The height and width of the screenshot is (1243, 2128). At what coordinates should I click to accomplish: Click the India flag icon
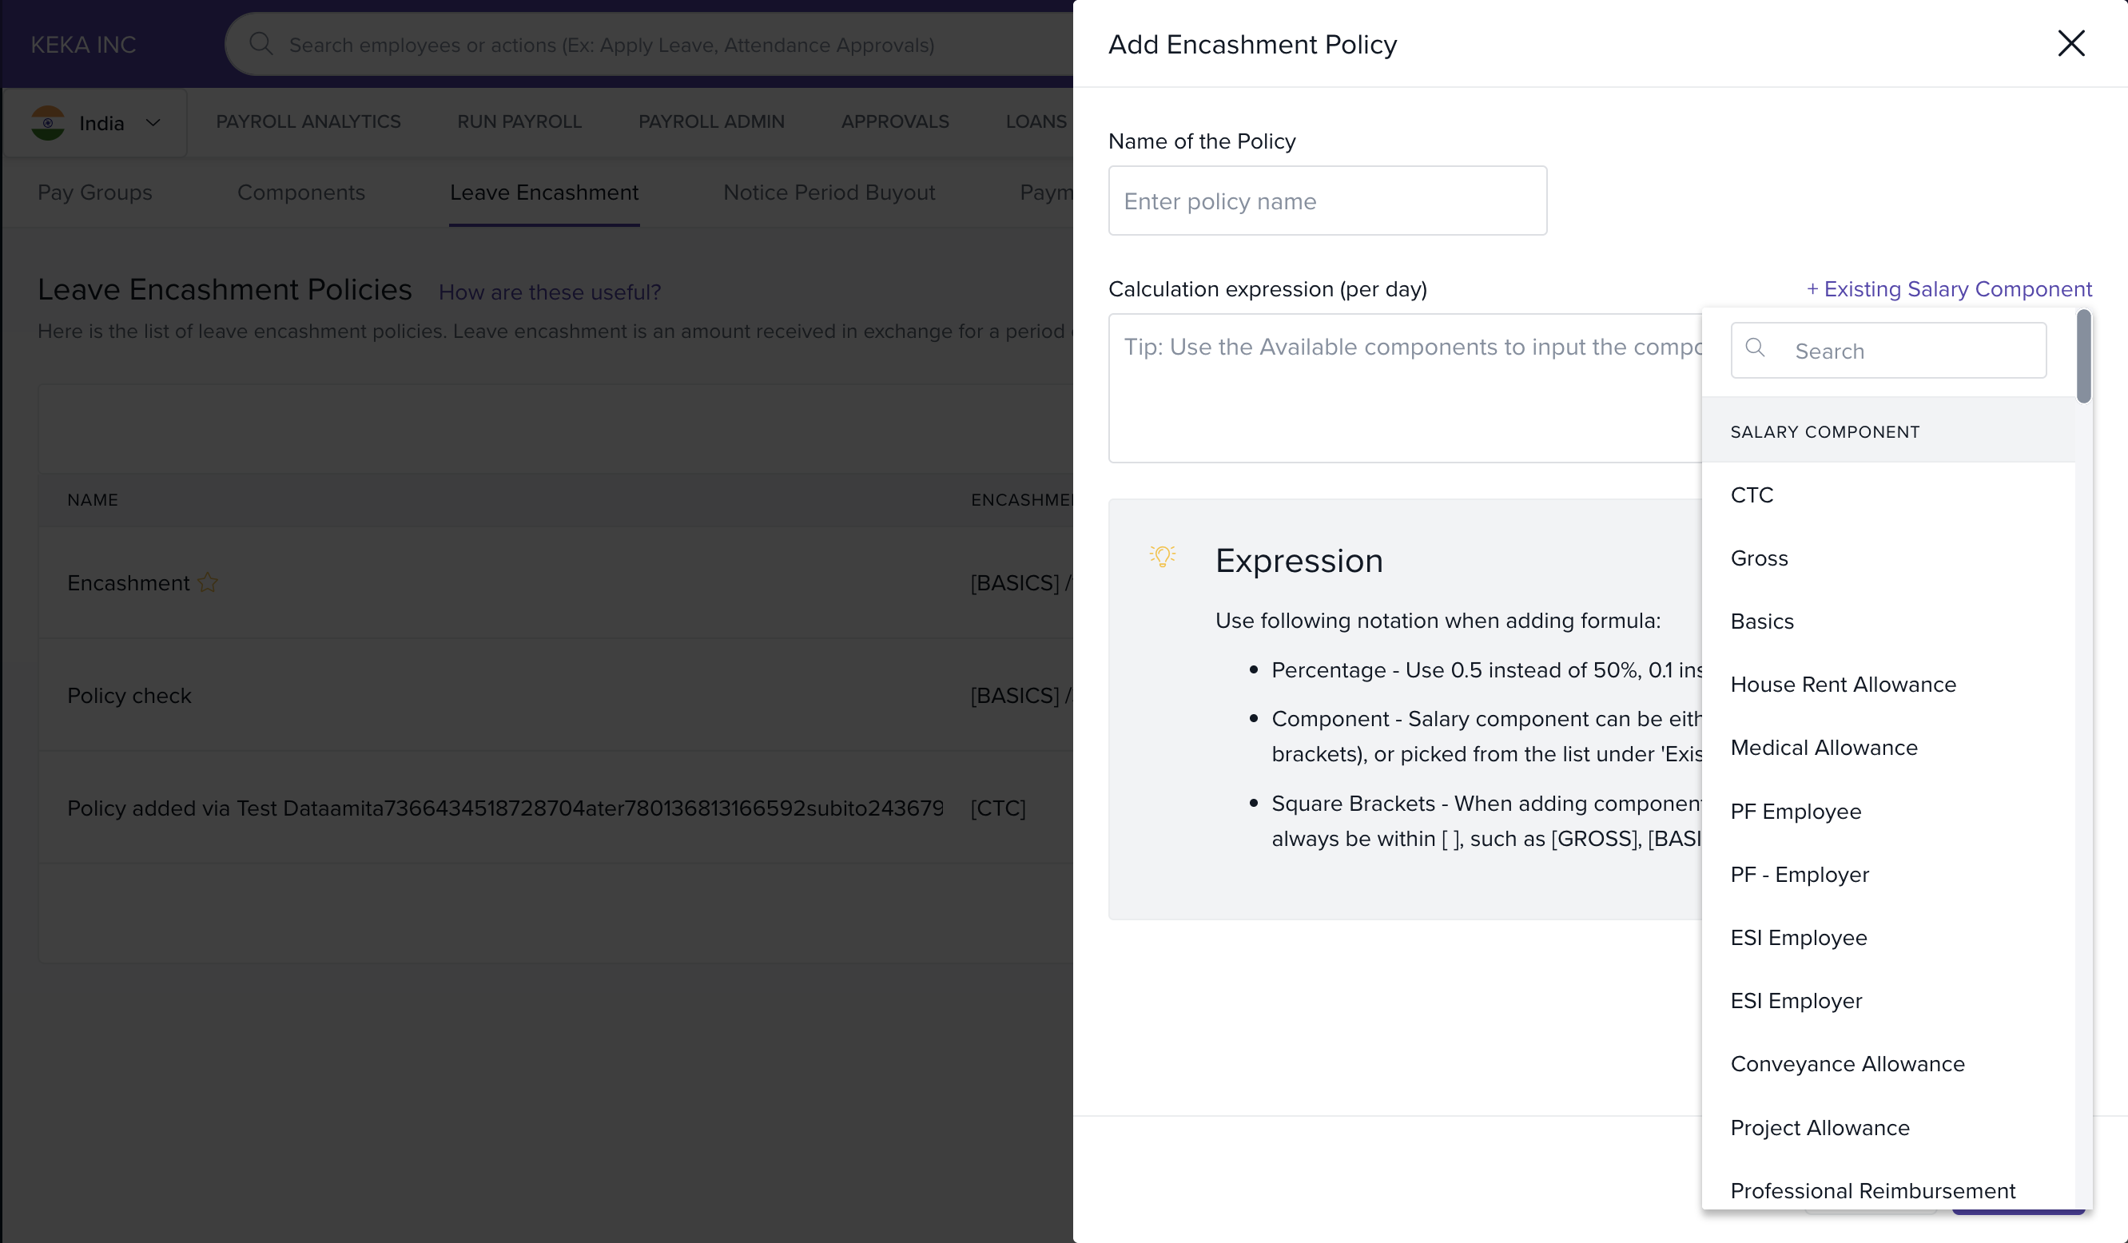pyautogui.click(x=48, y=123)
